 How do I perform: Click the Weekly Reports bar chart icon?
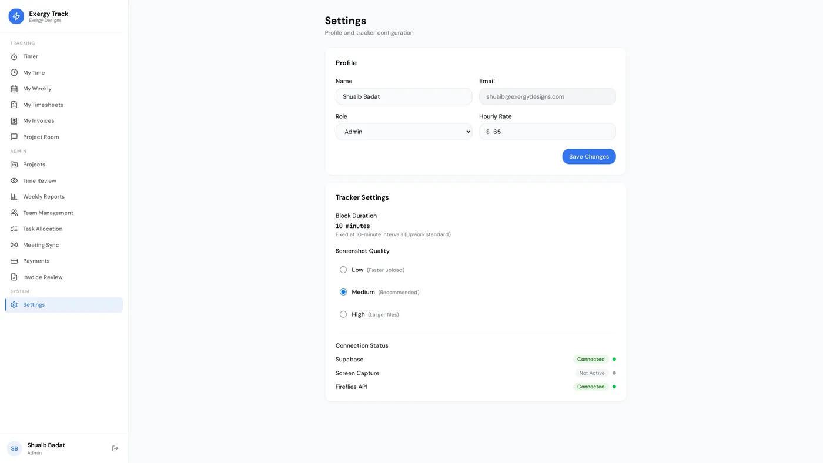point(14,197)
